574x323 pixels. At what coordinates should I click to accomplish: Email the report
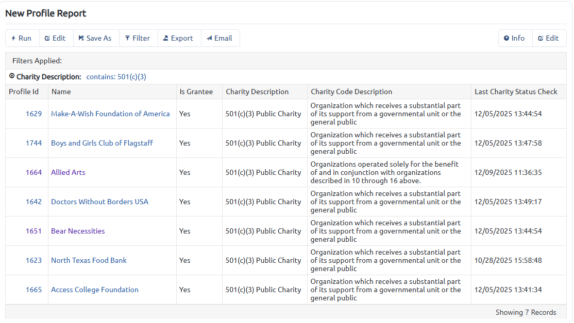(x=220, y=38)
